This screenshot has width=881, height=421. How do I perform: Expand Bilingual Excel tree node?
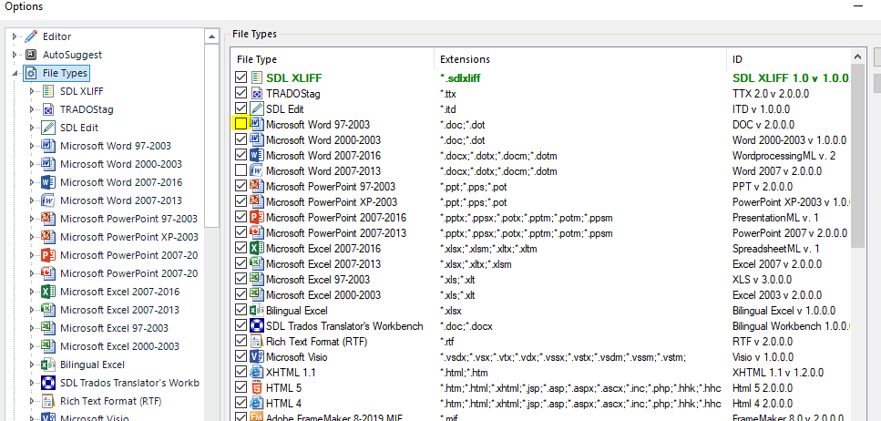32,365
